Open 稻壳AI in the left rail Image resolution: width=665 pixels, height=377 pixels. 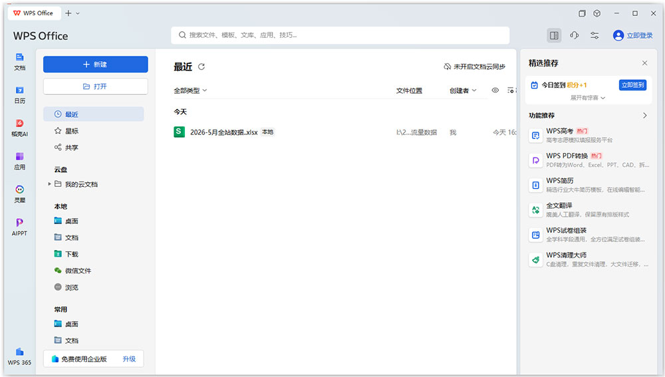click(x=19, y=128)
